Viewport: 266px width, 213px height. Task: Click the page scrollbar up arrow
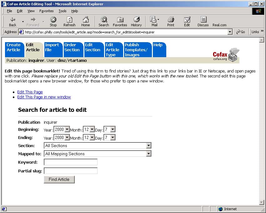click(261, 40)
